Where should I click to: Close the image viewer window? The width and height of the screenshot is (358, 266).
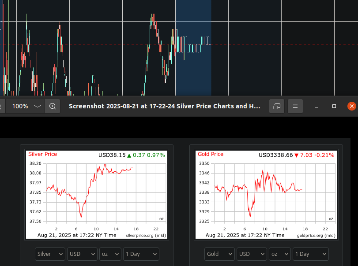tap(352, 106)
